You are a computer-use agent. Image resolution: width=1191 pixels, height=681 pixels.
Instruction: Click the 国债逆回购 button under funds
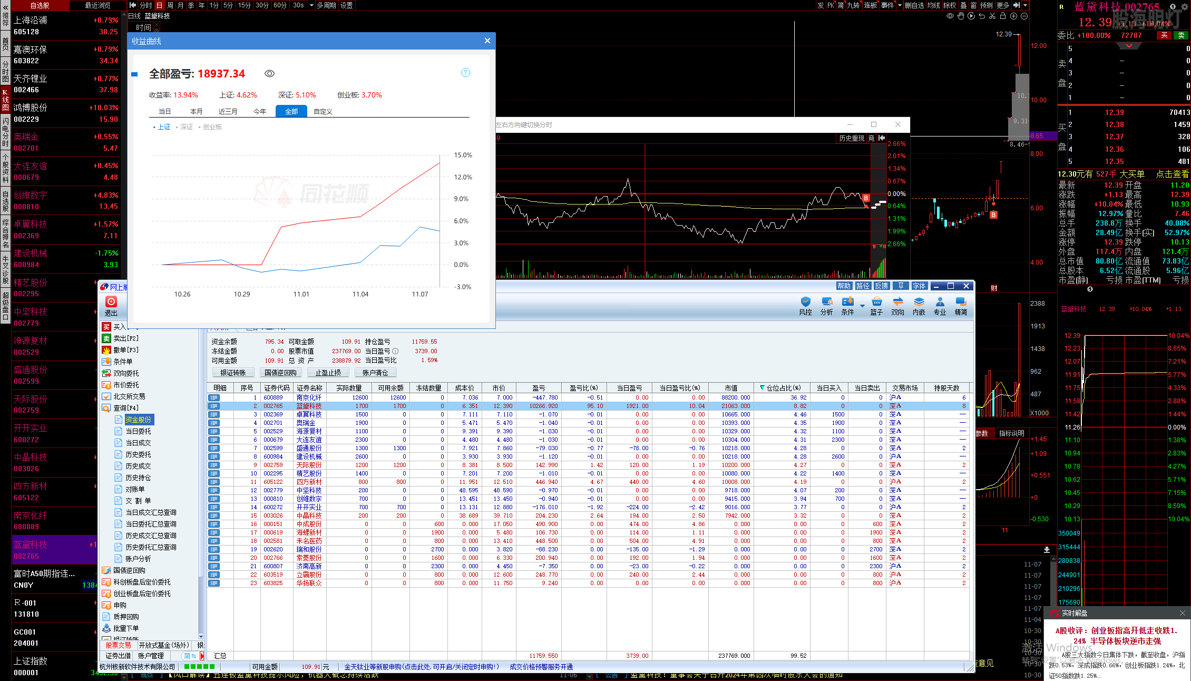pos(280,373)
